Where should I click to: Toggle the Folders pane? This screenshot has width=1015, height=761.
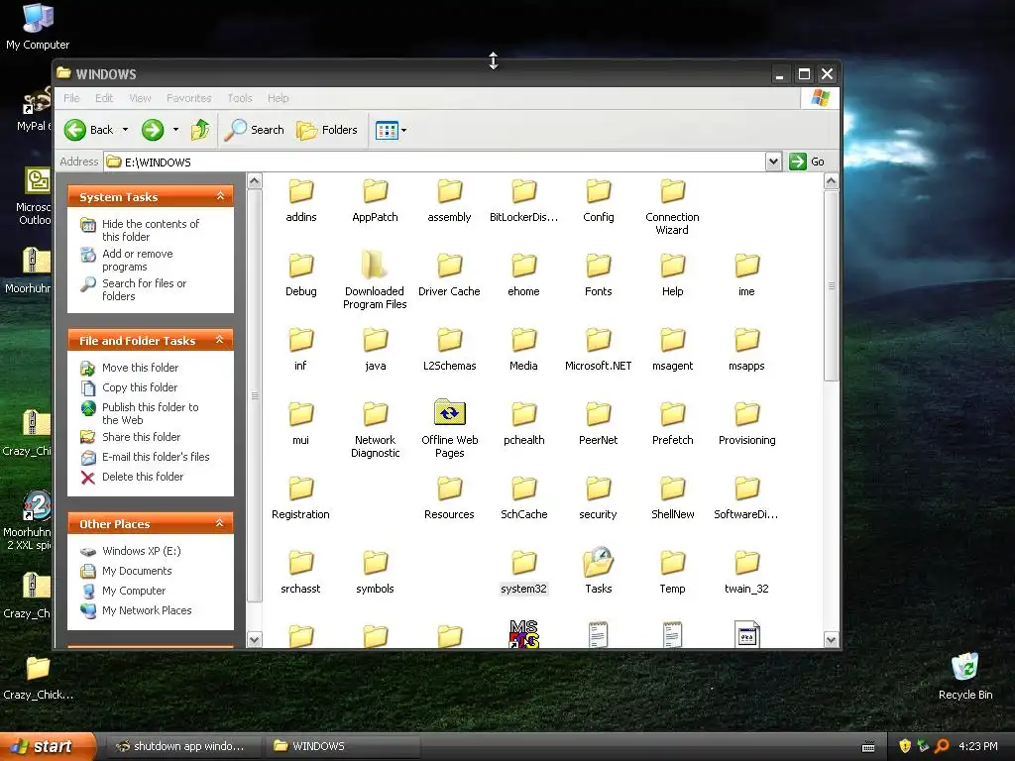click(x=327, y=130)
